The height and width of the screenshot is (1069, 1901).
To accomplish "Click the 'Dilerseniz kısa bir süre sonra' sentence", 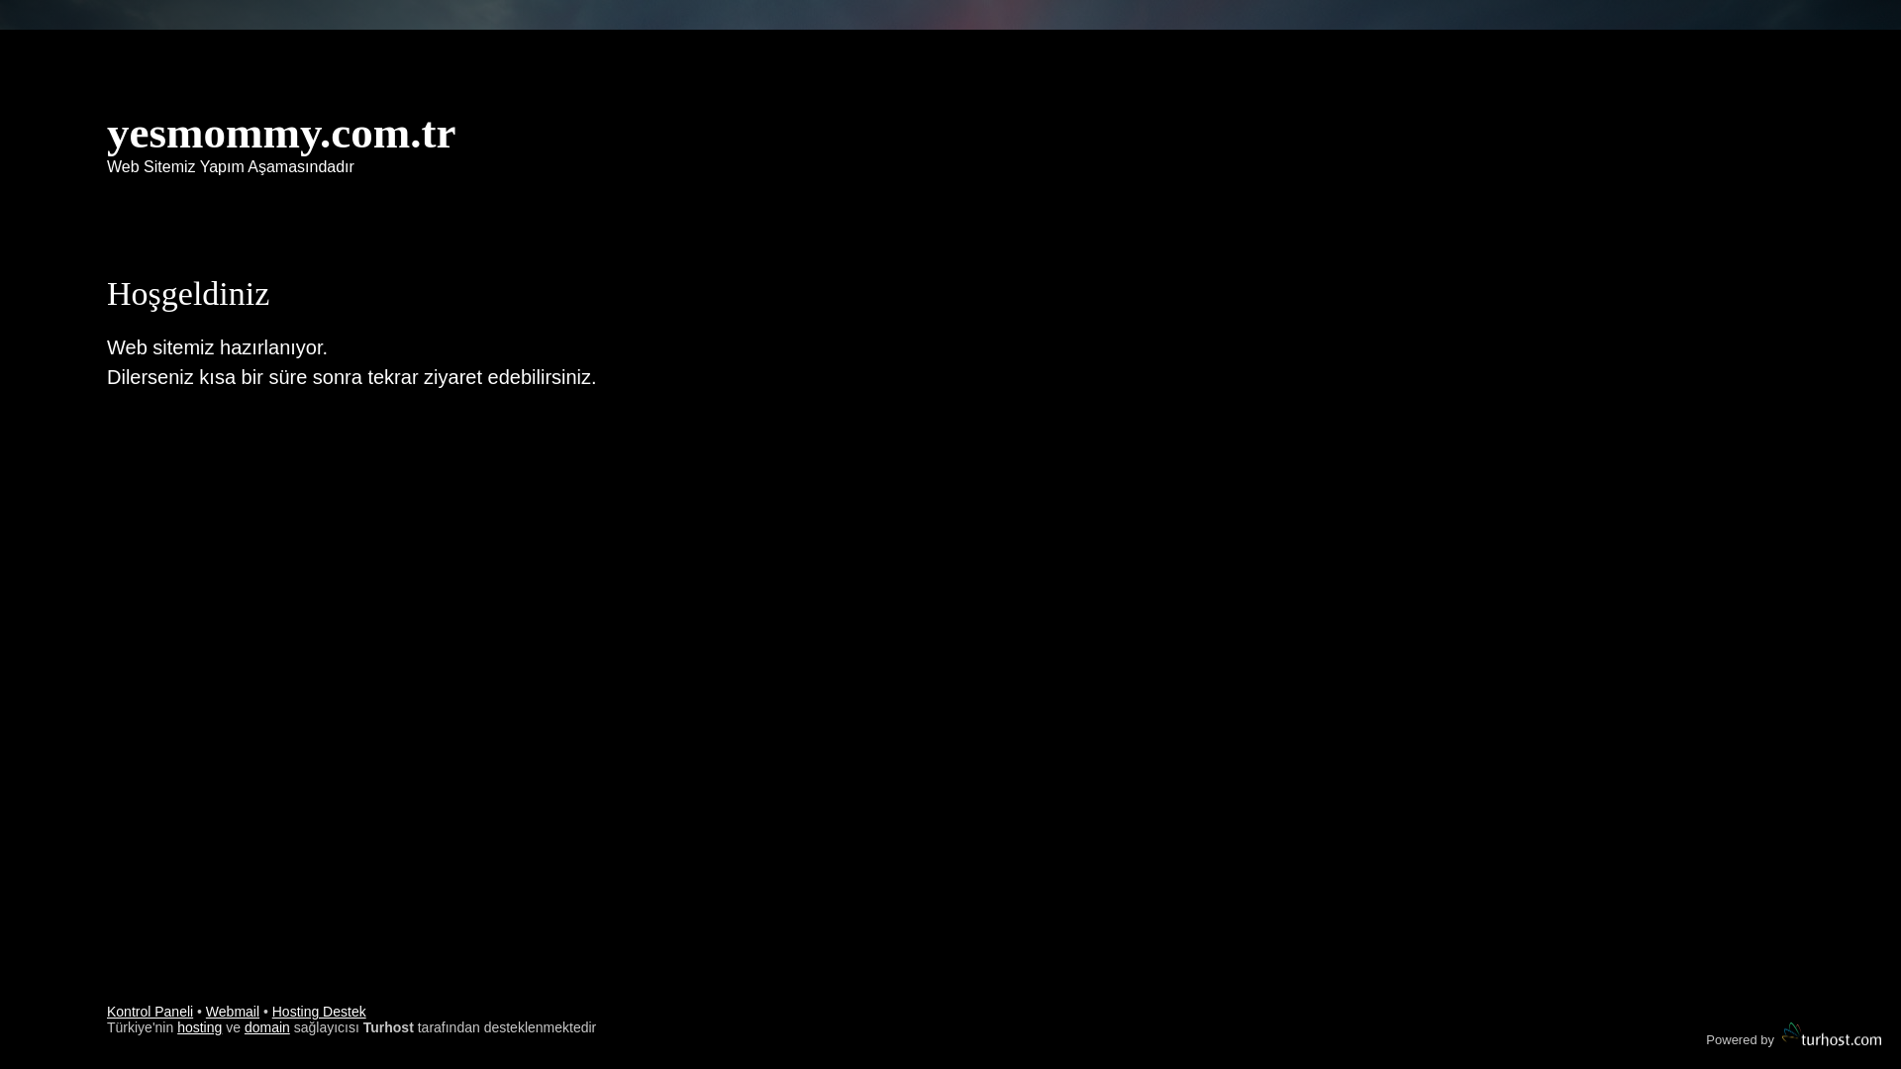I will pyautogui.click(x=351, y=377).
